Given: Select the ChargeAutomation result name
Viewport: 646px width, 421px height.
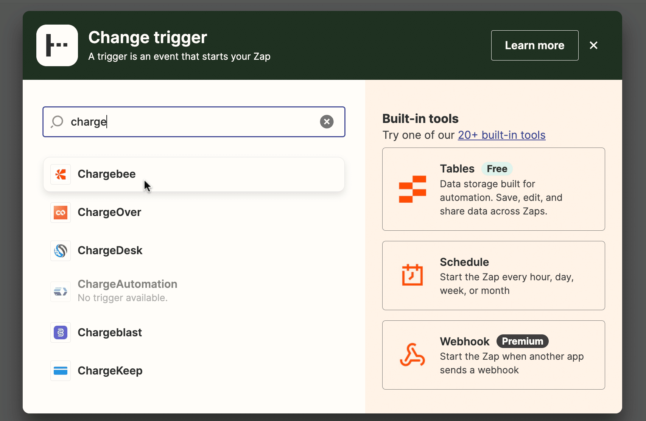Looking at the screenshot, I should click(x=128, y=284).
